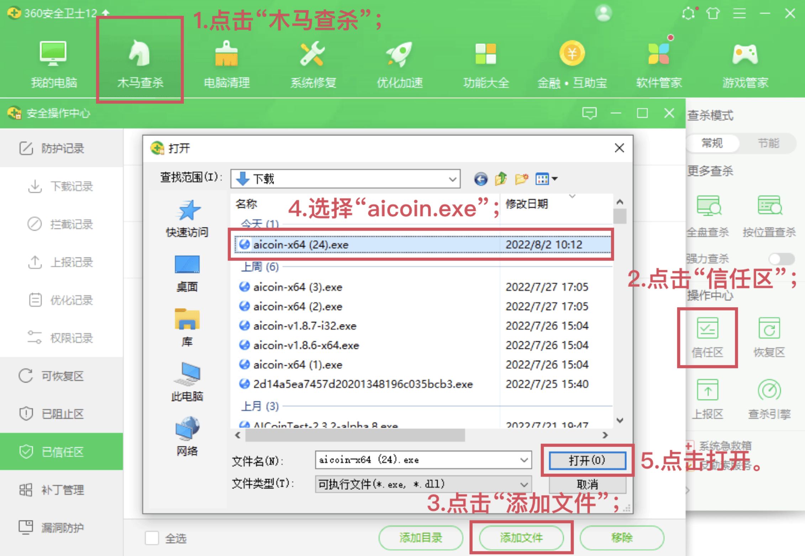Screen dimensions: 805x556
Task: Click the 添加目录 button
Action: (x=421, y=537)
